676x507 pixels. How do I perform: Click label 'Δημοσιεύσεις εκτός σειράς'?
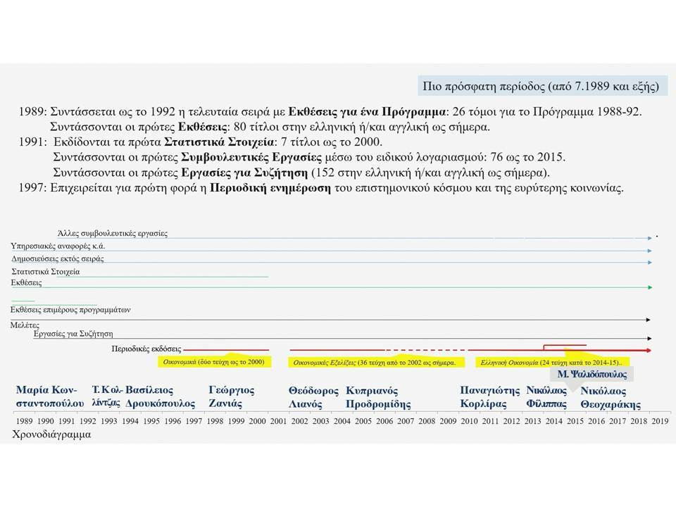point(58,258)
